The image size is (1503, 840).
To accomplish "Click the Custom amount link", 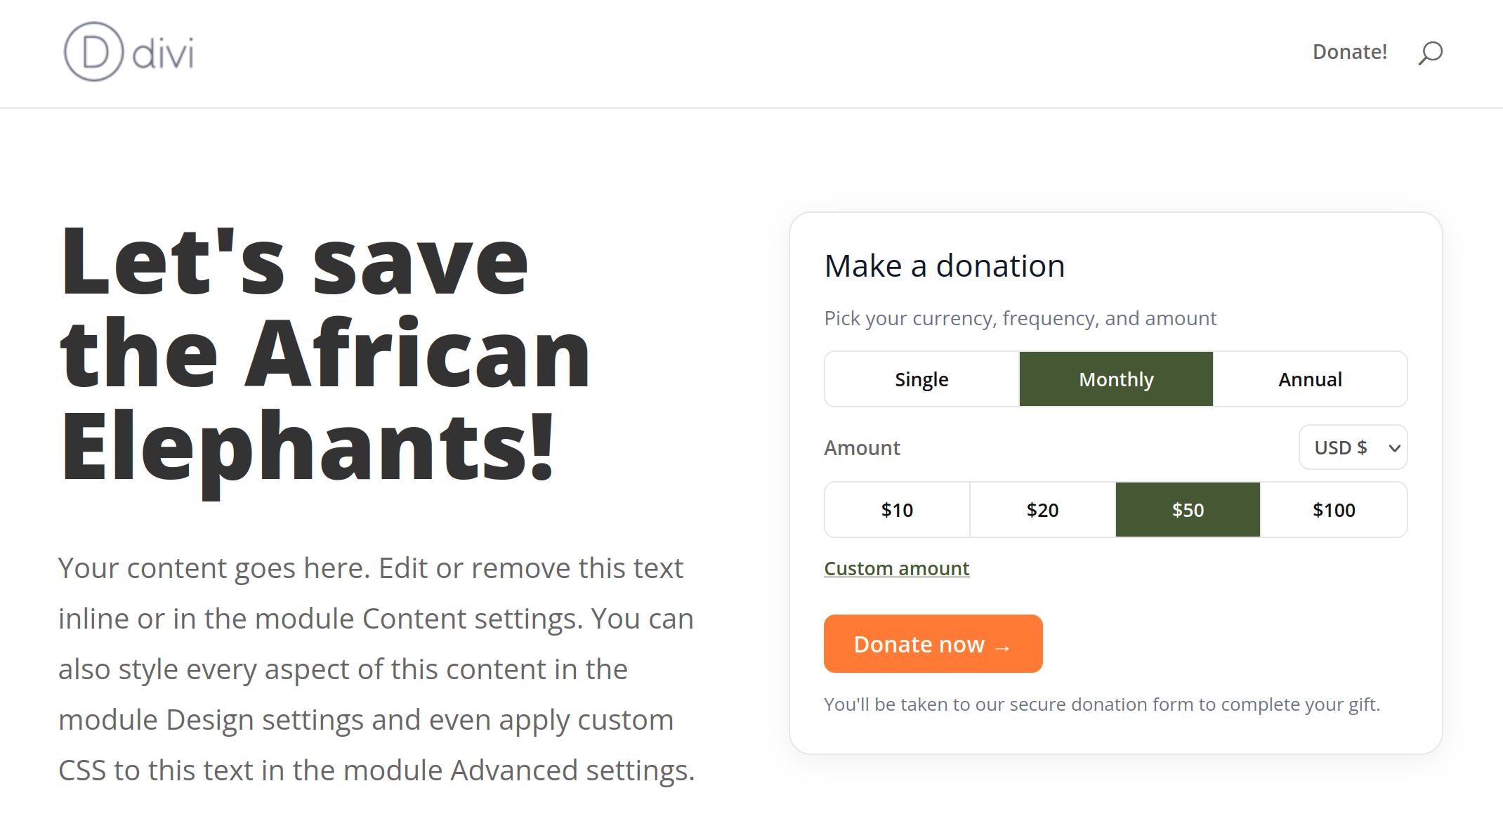I will (896, 568).
